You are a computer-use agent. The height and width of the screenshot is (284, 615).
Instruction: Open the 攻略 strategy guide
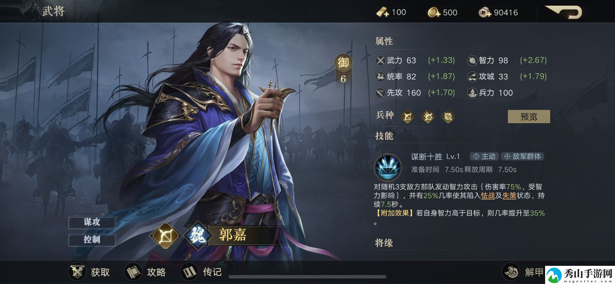coord(145,272)
